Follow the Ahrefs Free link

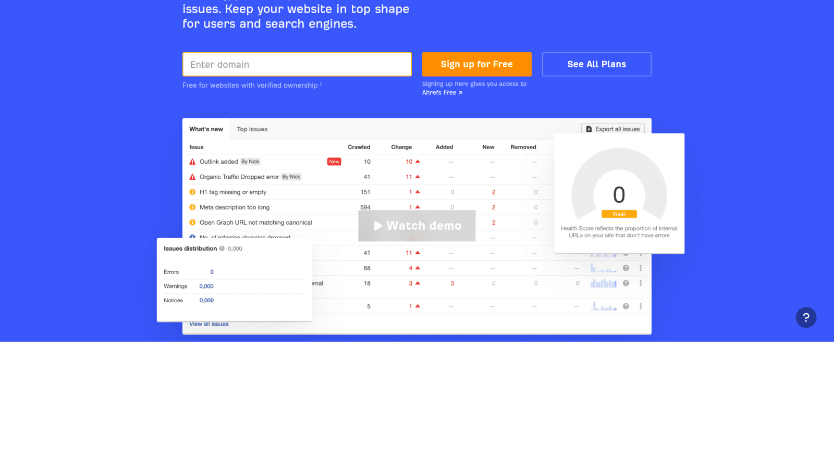pyautogui.click(x=442, y=93)
